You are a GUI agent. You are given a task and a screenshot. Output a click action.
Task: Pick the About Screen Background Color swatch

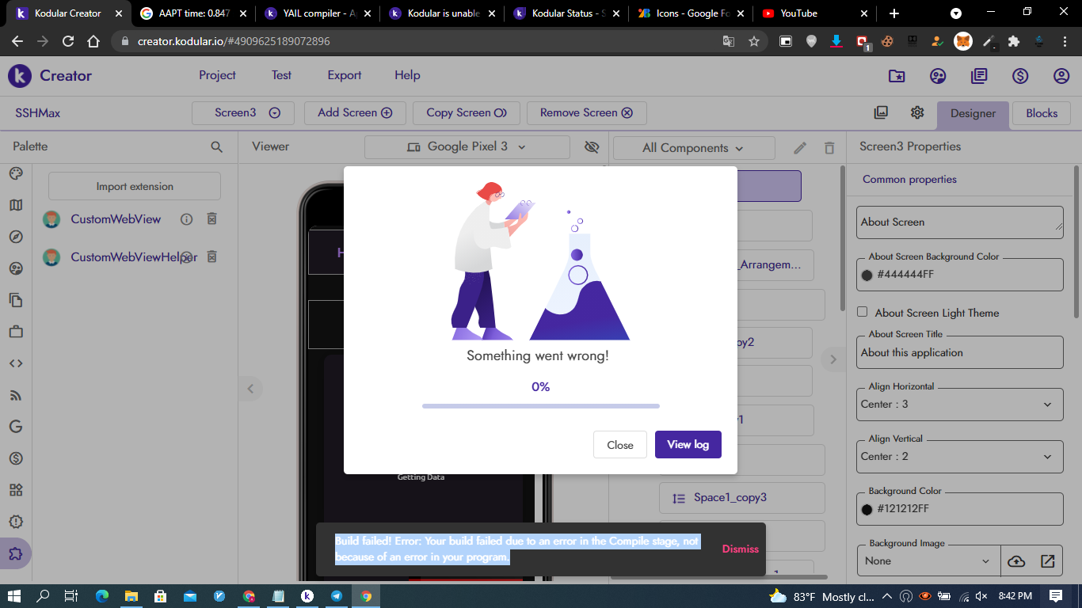pyautogui.click(x=867, y=275)
